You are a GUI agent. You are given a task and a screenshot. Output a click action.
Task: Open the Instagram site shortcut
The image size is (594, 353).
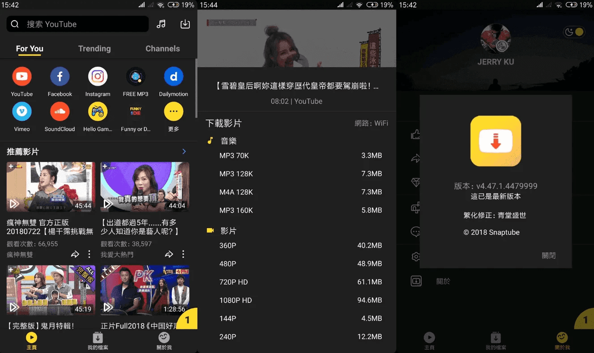(98, 77)
